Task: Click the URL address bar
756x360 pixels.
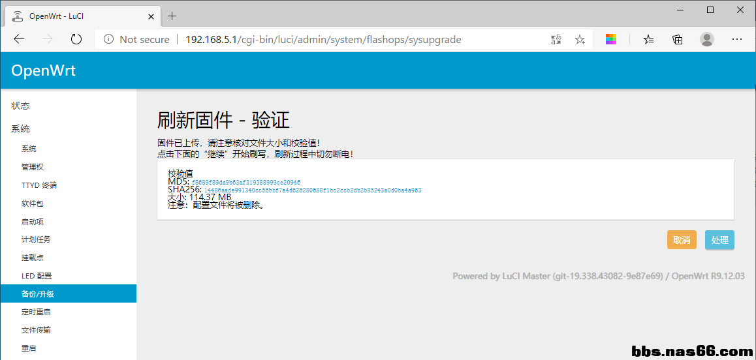Action: point(326,39)
